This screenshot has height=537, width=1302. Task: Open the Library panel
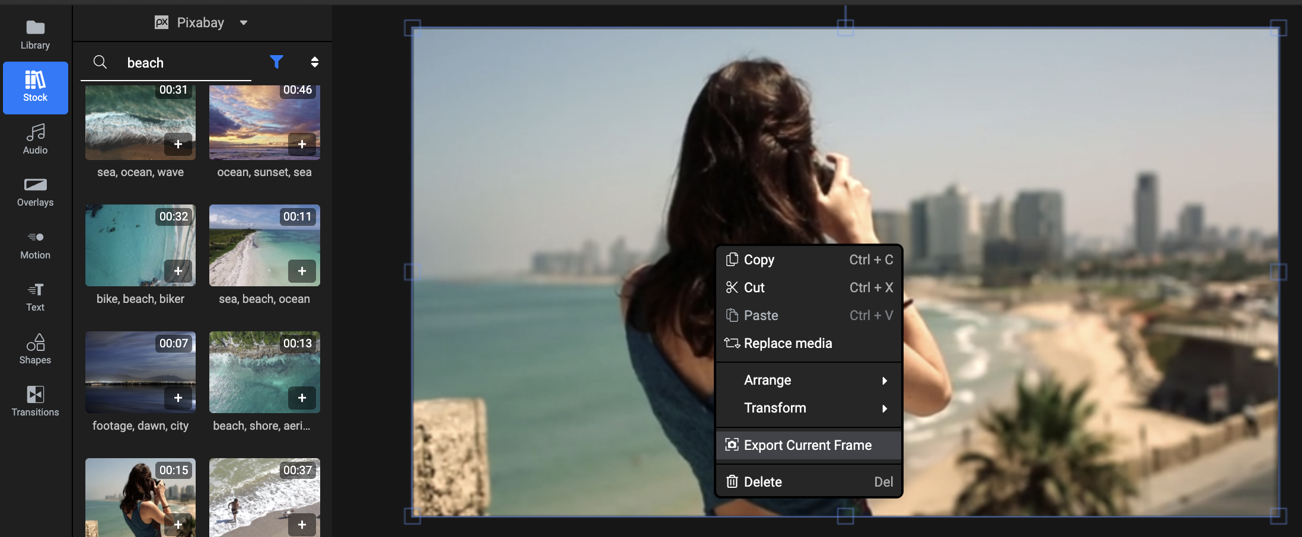coord(35,34)
